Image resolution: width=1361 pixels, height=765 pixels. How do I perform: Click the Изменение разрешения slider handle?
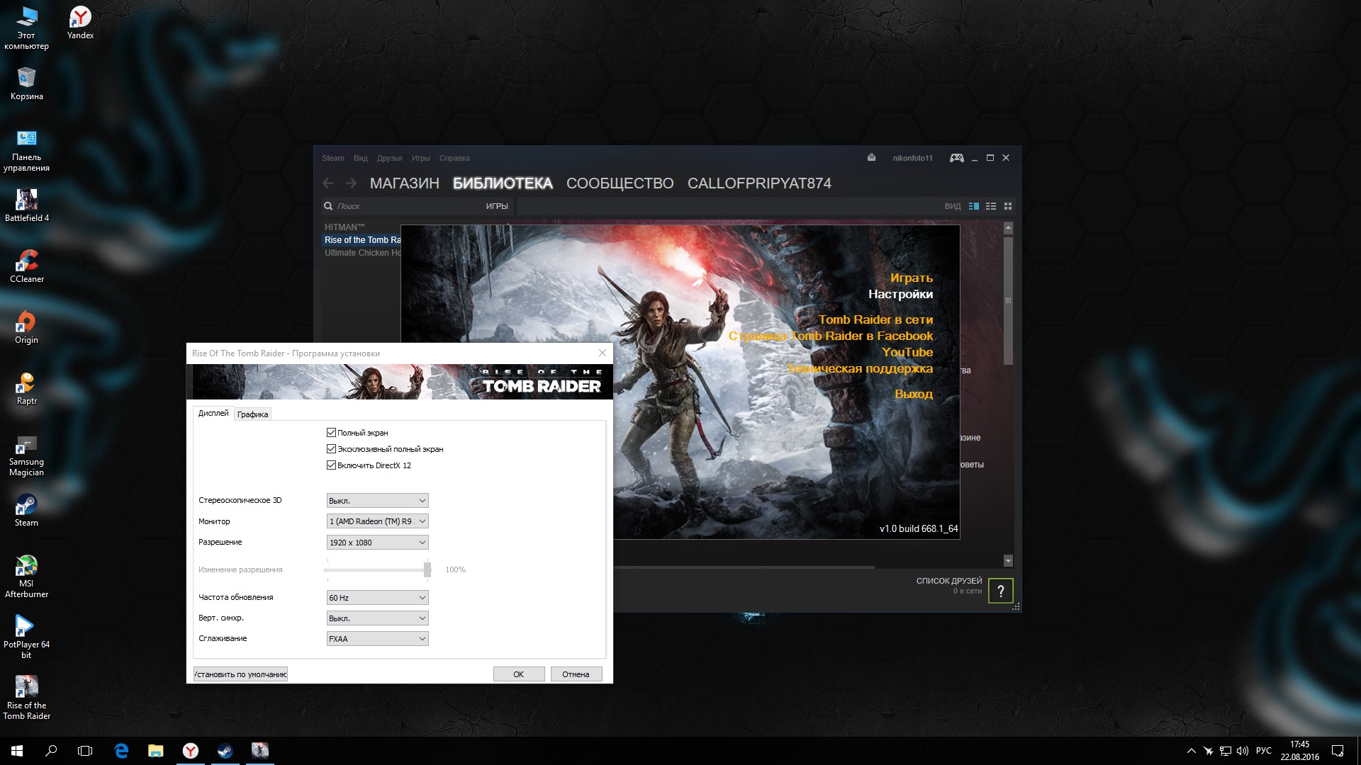[427, 569]
